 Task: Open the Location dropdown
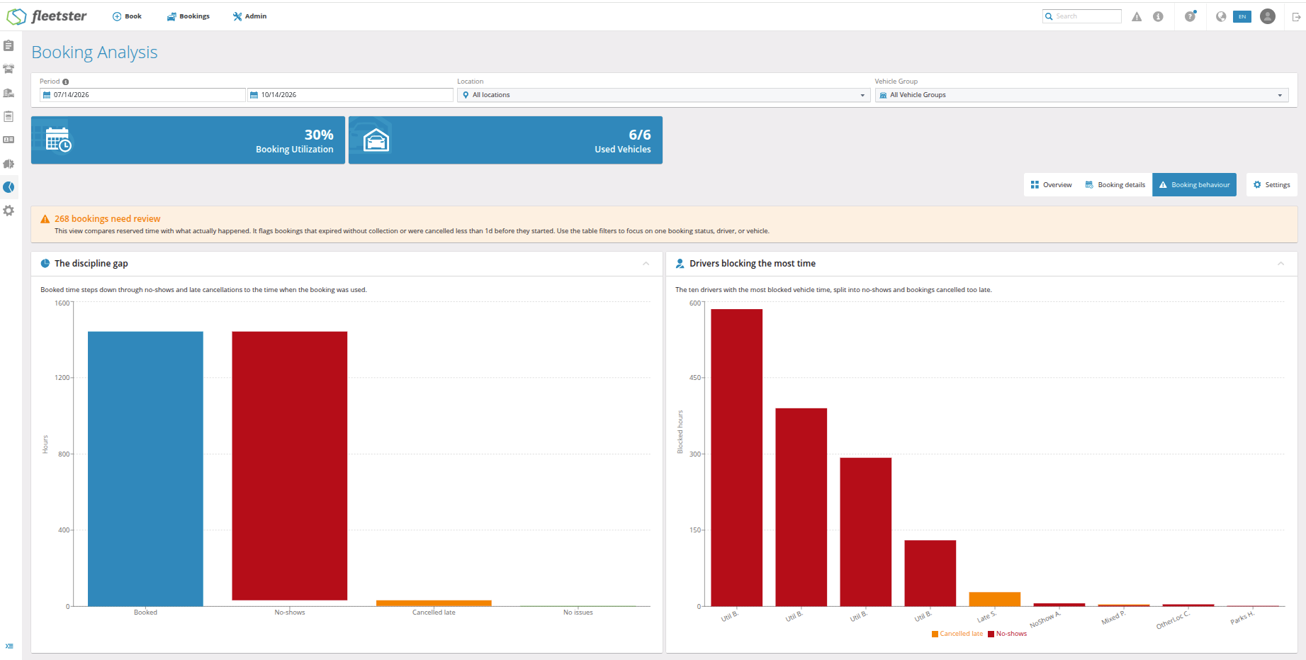663,95
